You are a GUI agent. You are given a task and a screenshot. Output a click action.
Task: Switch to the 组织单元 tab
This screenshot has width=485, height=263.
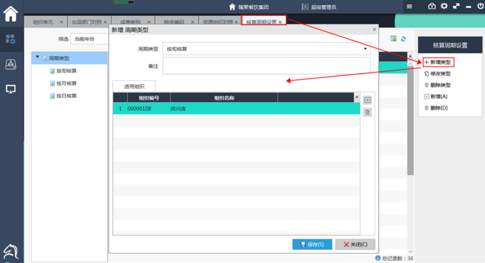click(43, 22)
